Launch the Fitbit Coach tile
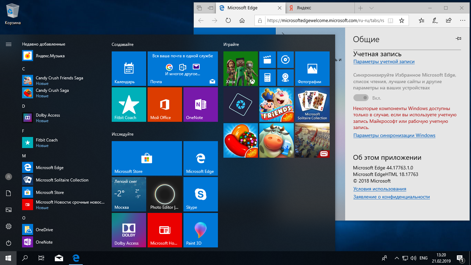This screenshot has height=265, width=471. [129, 105]
